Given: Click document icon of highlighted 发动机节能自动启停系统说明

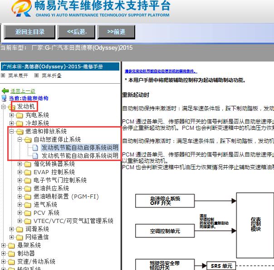Looking at the screenshot, I should (35, 148).
